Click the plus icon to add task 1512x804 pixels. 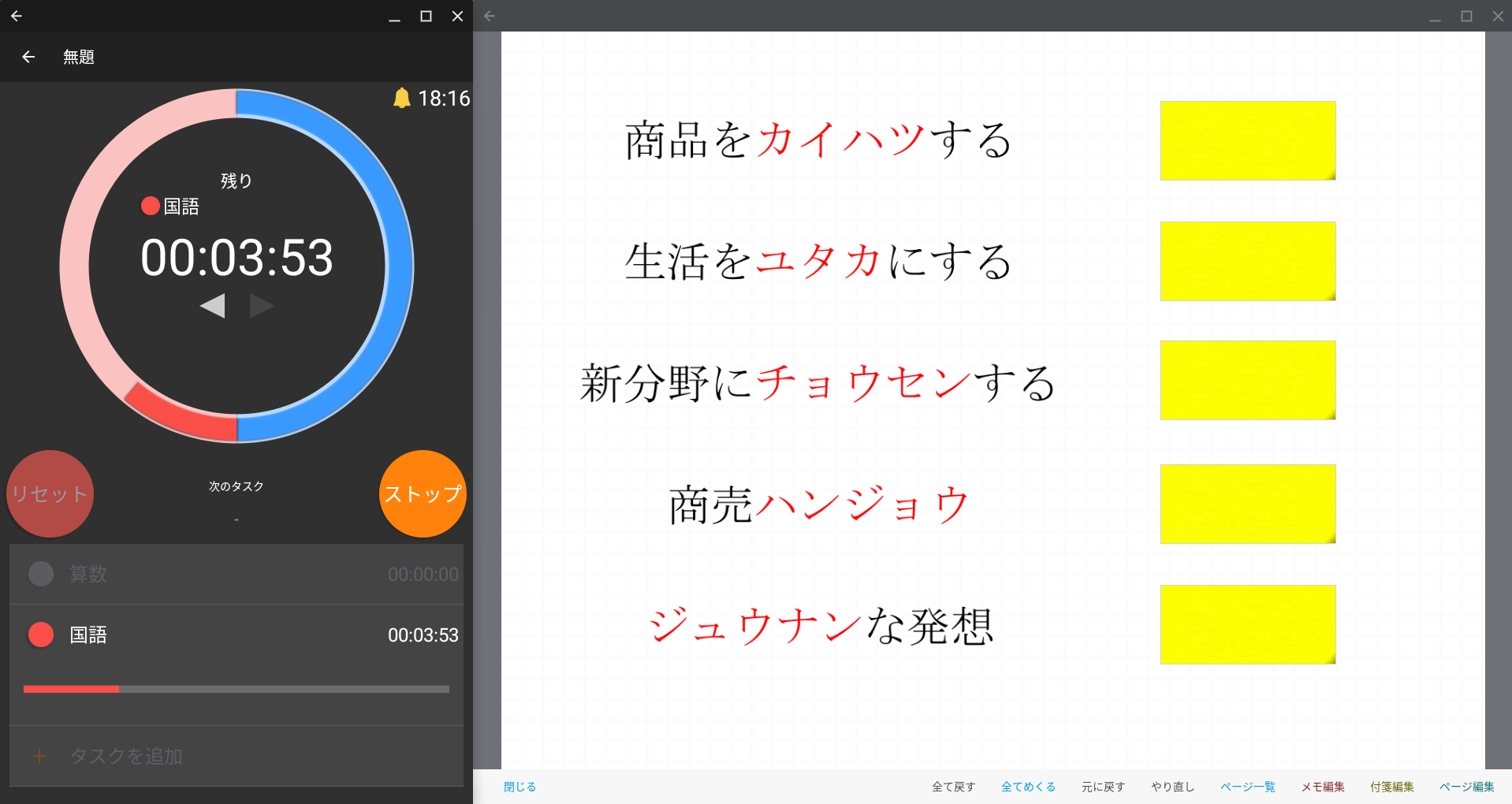tap(39, 756)
